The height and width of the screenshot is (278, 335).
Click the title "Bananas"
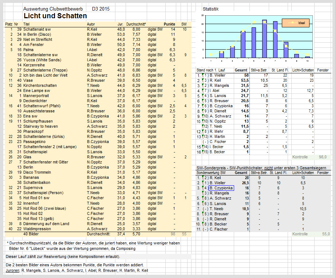31,178
